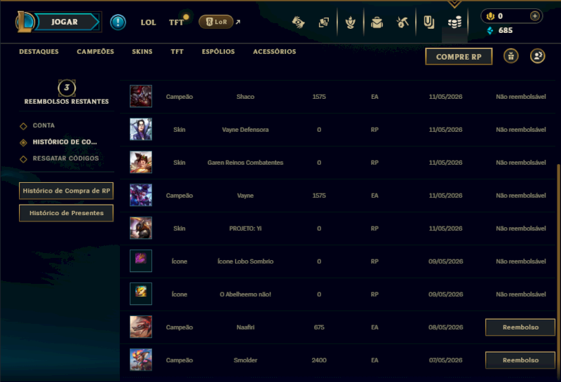Click the Shaco champion thumbnail
This screenshot has width=561, height=382.
tap(141, 96)
